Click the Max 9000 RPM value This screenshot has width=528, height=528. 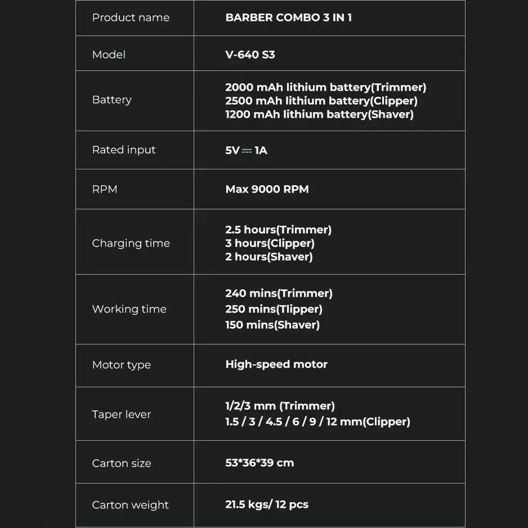(267, 190)
